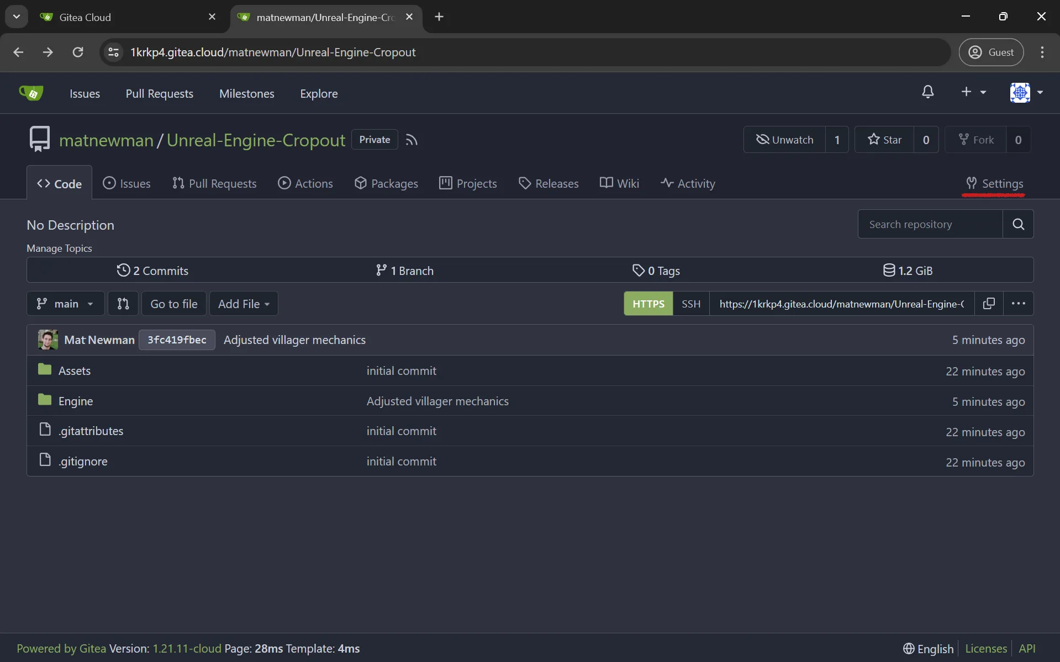Open the Releases tab
Image resolution: width=1060 pixels, height=662 pixels.
(x=549, y=183)
